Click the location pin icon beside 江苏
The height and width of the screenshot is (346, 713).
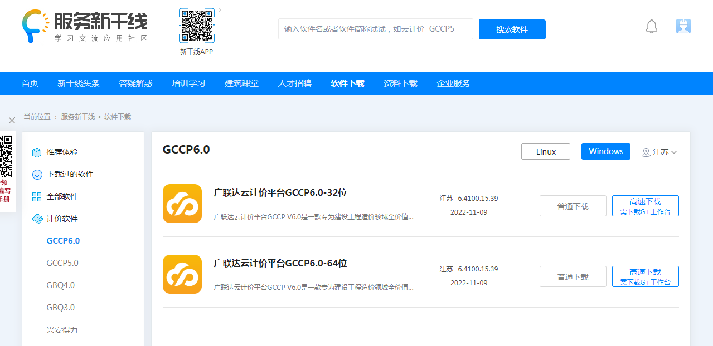646,152
